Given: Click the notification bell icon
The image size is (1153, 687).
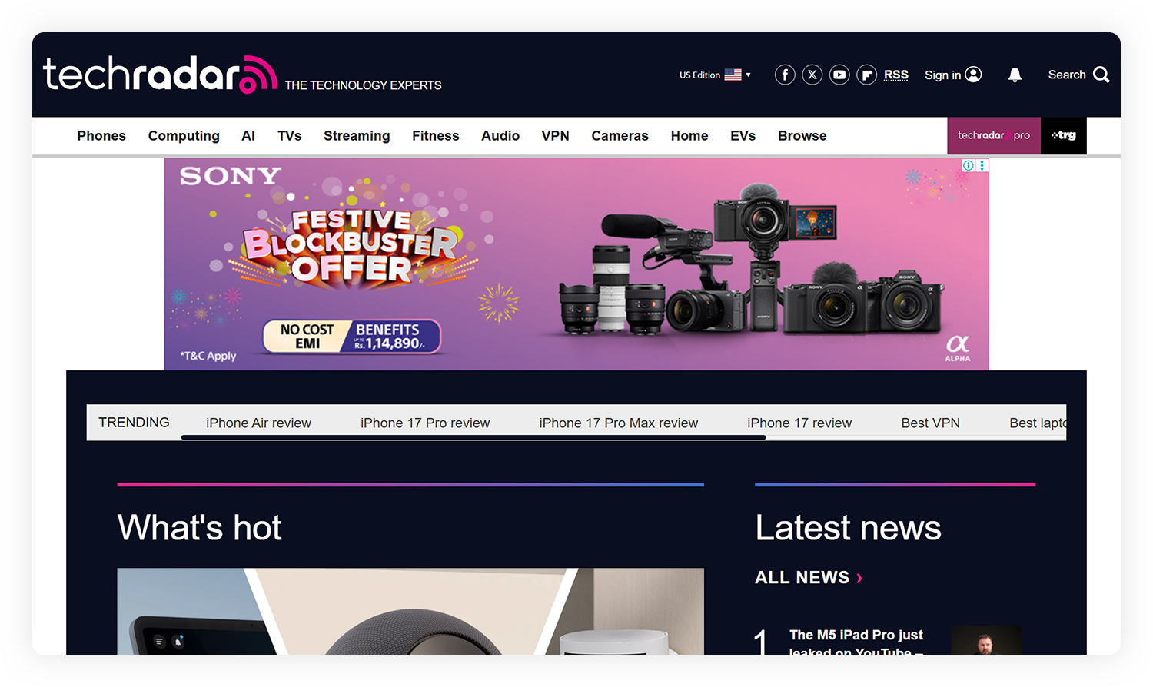Looking at the screenshot, I should (x=1015, y=75).
